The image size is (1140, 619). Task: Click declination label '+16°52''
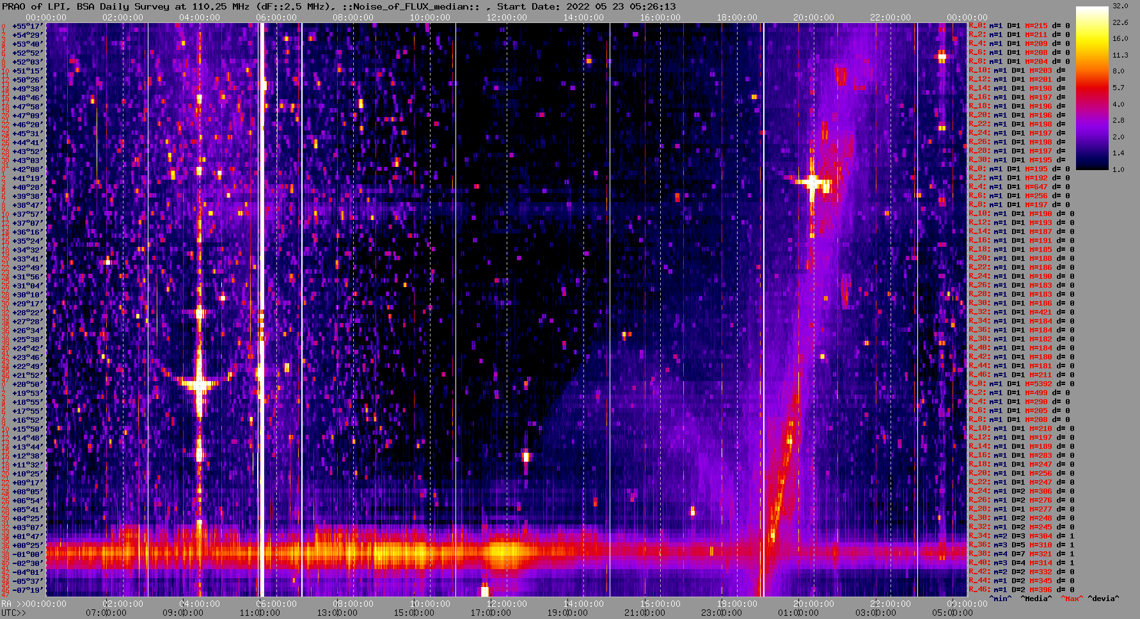coord(28,419)
